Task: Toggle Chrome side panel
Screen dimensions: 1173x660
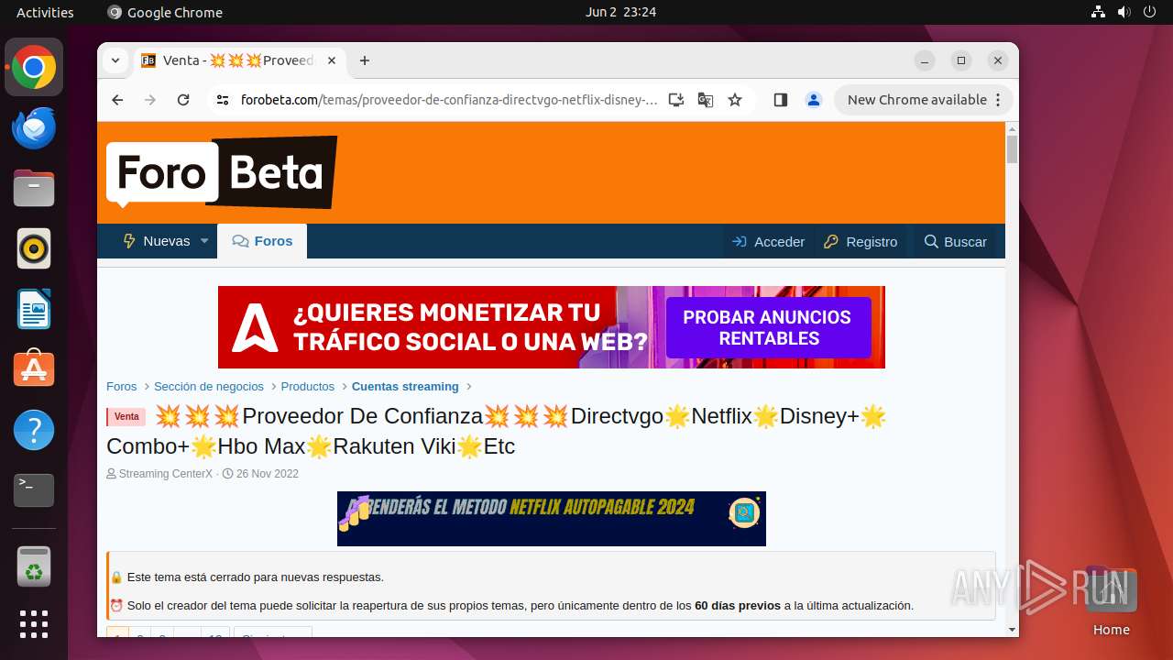Action: click(781, 100)
